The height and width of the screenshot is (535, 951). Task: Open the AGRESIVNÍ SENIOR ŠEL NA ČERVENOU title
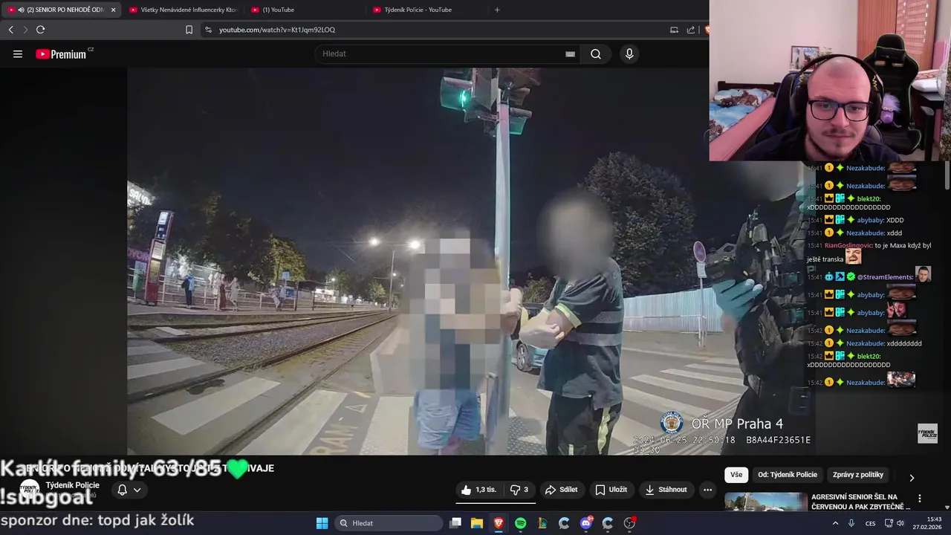pos(860,502)
